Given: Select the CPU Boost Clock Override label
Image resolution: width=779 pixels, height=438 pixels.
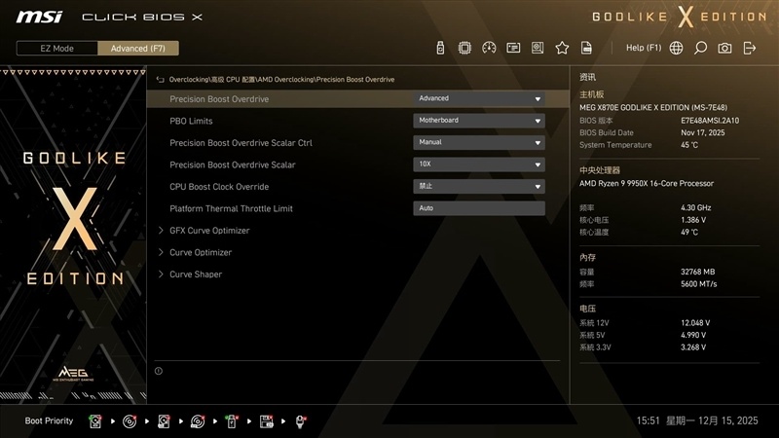Looking at the screenshot, I should [x=219, y=187].
